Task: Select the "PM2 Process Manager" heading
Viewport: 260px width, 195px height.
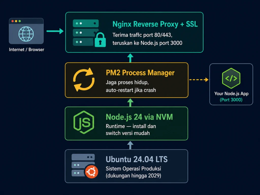Action: coord(140,73)
